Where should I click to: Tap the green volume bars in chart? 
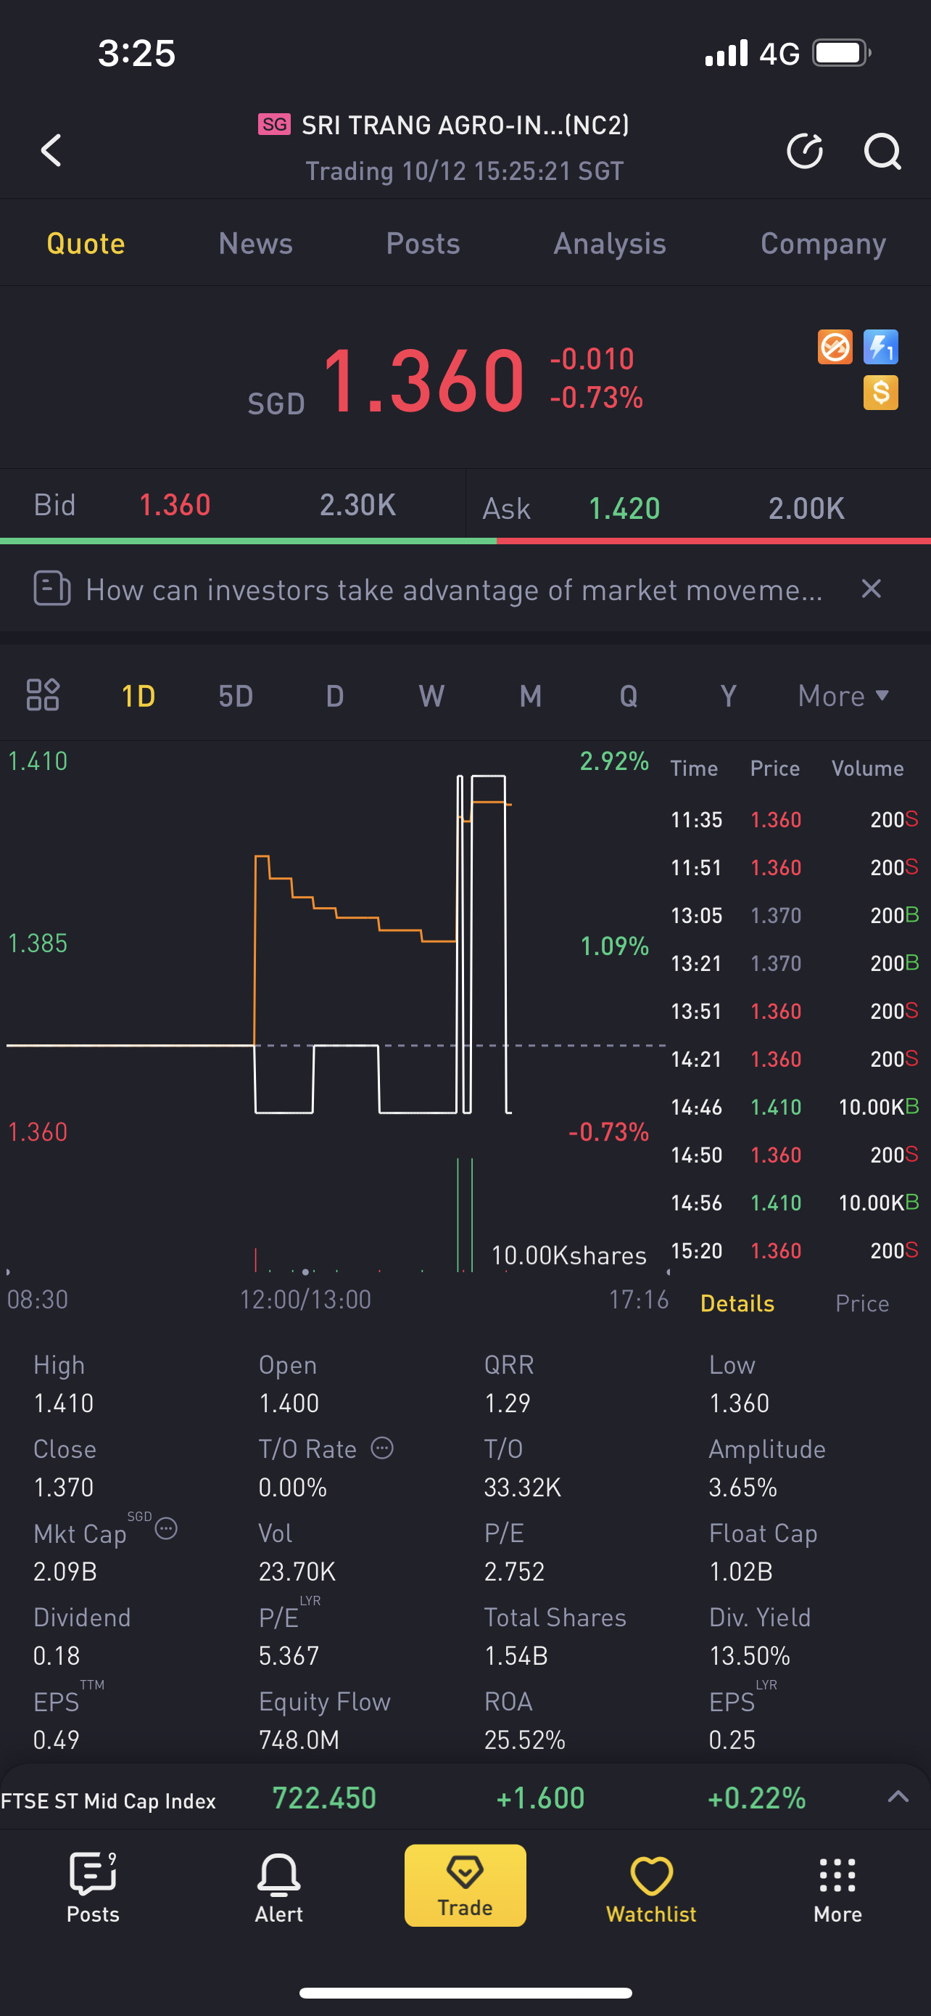click(x=464, y=1215)
